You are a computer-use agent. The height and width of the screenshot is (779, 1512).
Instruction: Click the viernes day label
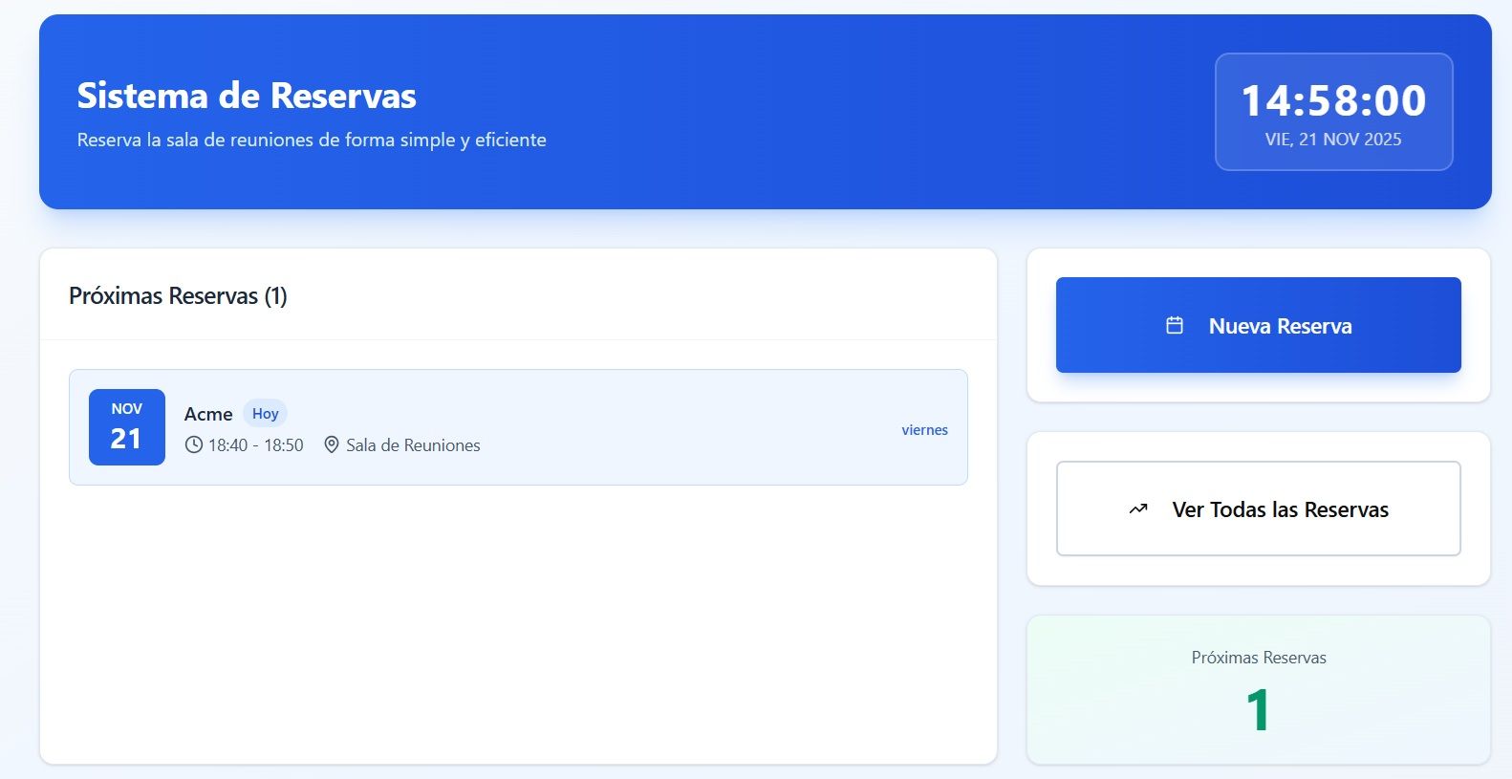[924, 430]
